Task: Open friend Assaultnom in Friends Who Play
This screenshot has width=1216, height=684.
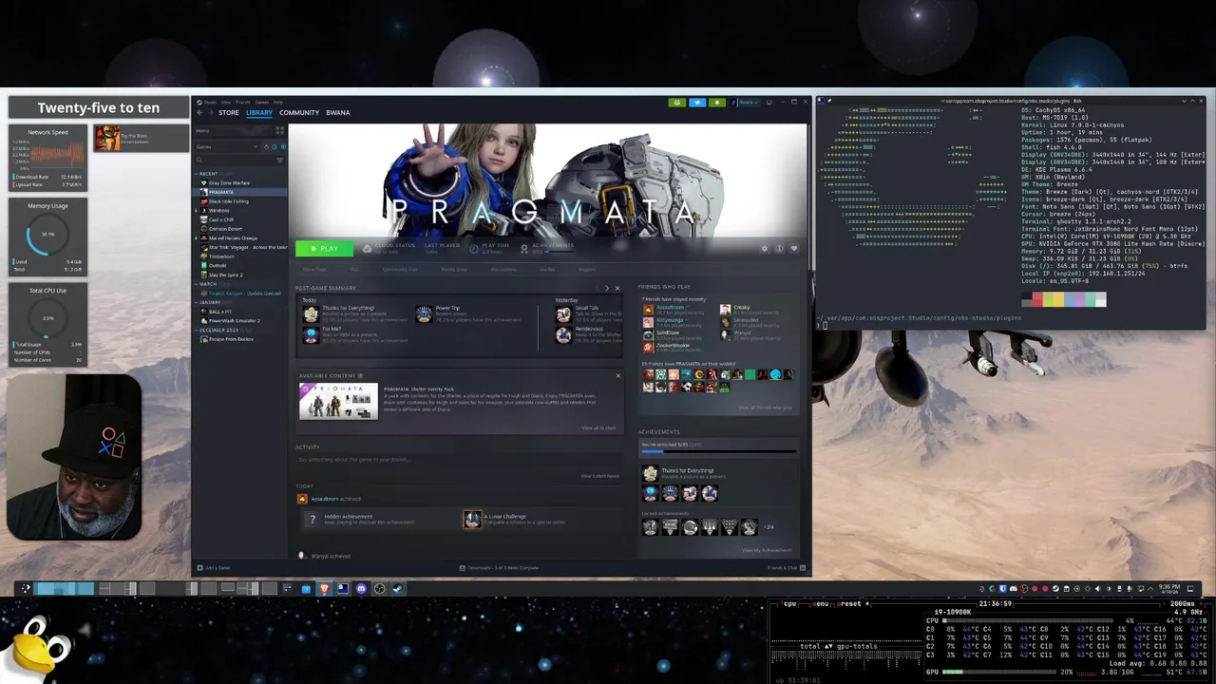Action: point(671,307)
